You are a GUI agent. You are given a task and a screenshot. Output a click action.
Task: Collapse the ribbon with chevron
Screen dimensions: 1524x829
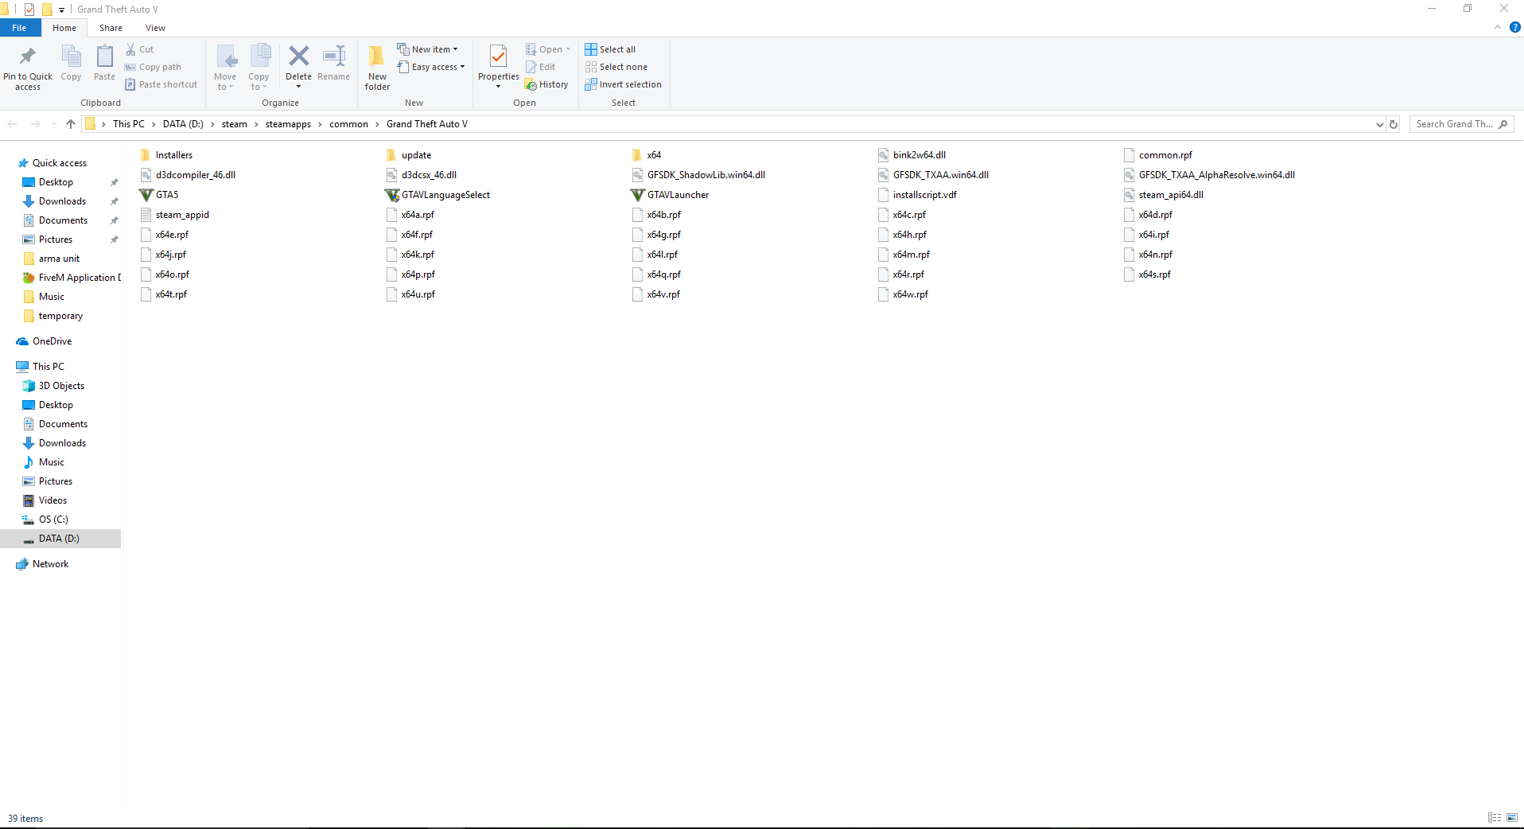tap(1498, 27)
